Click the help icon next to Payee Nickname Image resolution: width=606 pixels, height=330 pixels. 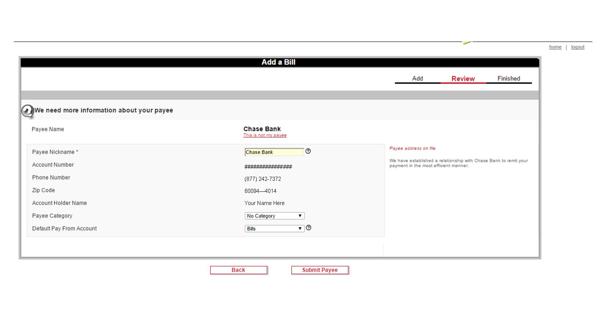tap(308, 151)
